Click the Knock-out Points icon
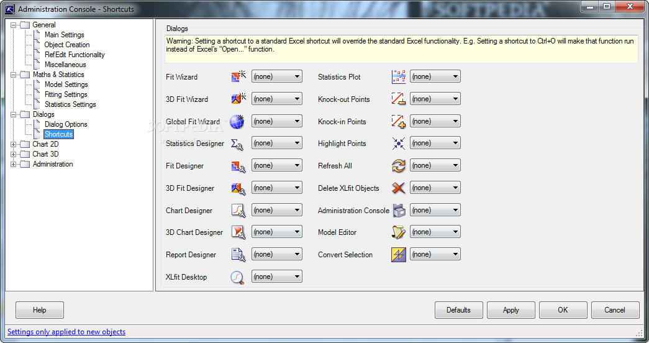 click(x=399, y=99)
